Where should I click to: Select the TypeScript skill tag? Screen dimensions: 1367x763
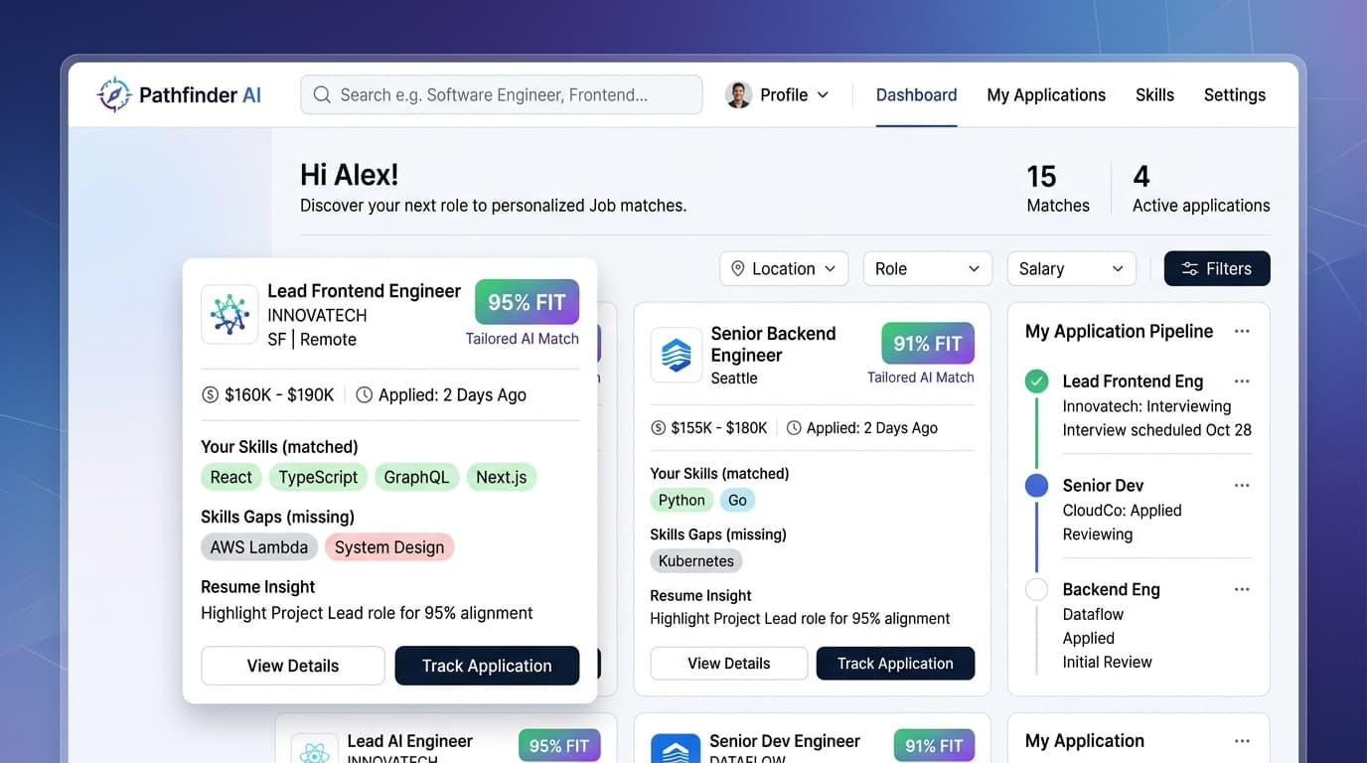(318, 477)
